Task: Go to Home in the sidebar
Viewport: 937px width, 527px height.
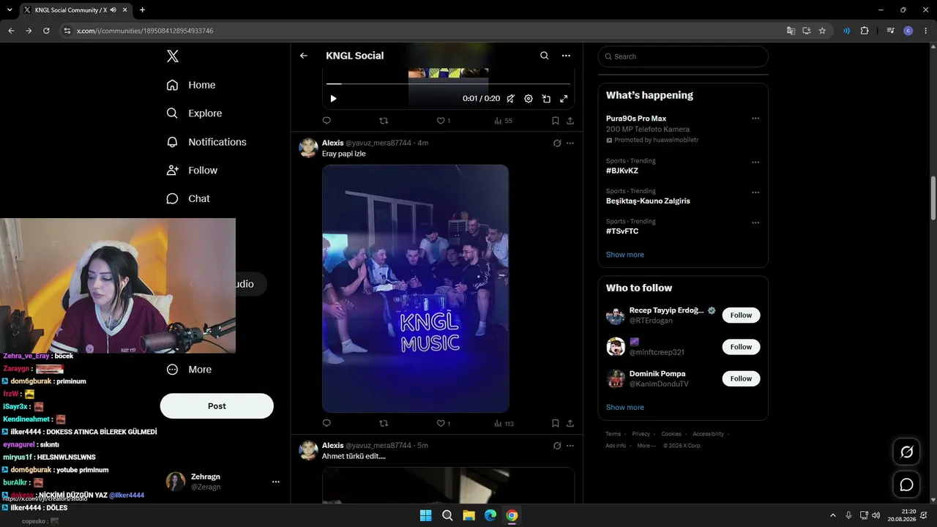Action: tap(191, 85)
